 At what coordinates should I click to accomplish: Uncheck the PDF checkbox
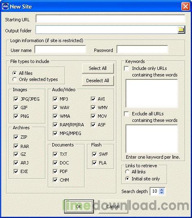tap(55, 171)
